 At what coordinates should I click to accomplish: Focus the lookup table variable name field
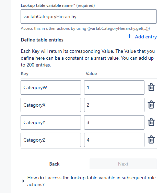pyautogui.click(x=89, y=16)
